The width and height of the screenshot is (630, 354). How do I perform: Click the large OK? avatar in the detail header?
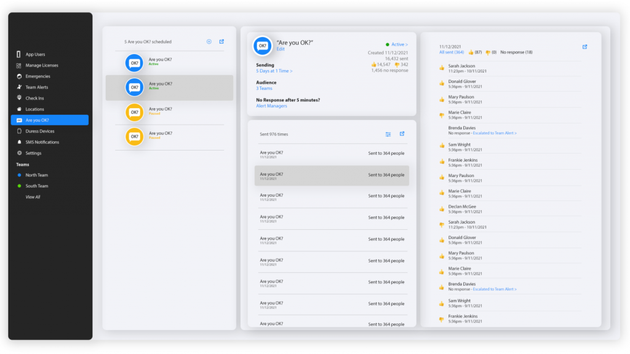[x=262, y=45]
